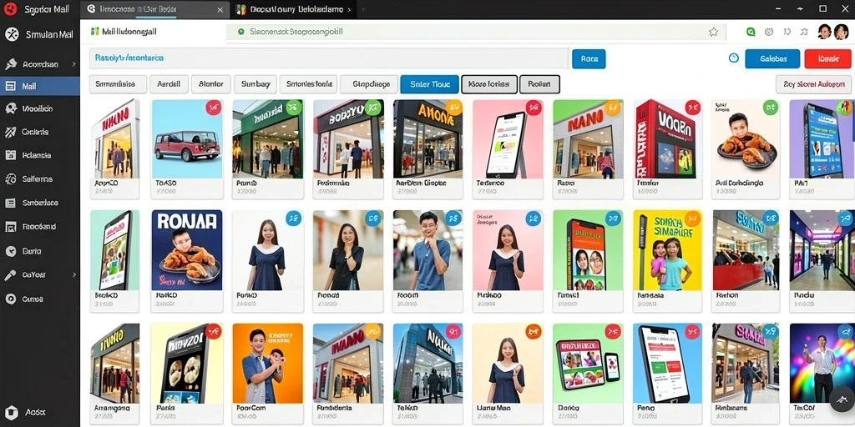Click the green badge on the green storefront card
855x427 pixels.
(294, 108)
